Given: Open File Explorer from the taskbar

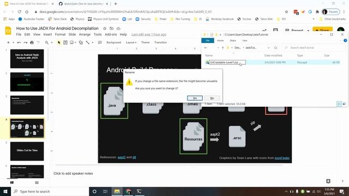Looking at the screenshot, I should coord(117,191).
